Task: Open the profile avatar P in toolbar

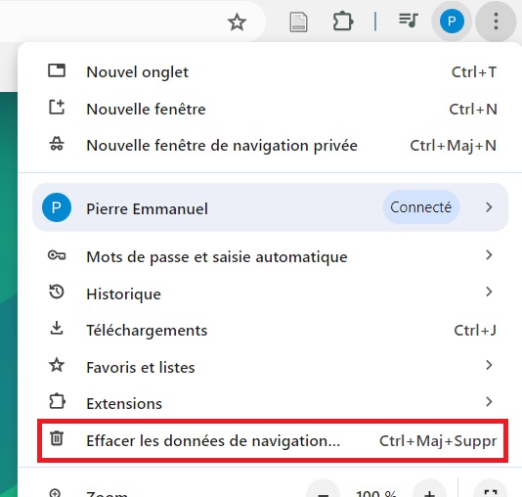Action: click(452, 22)
